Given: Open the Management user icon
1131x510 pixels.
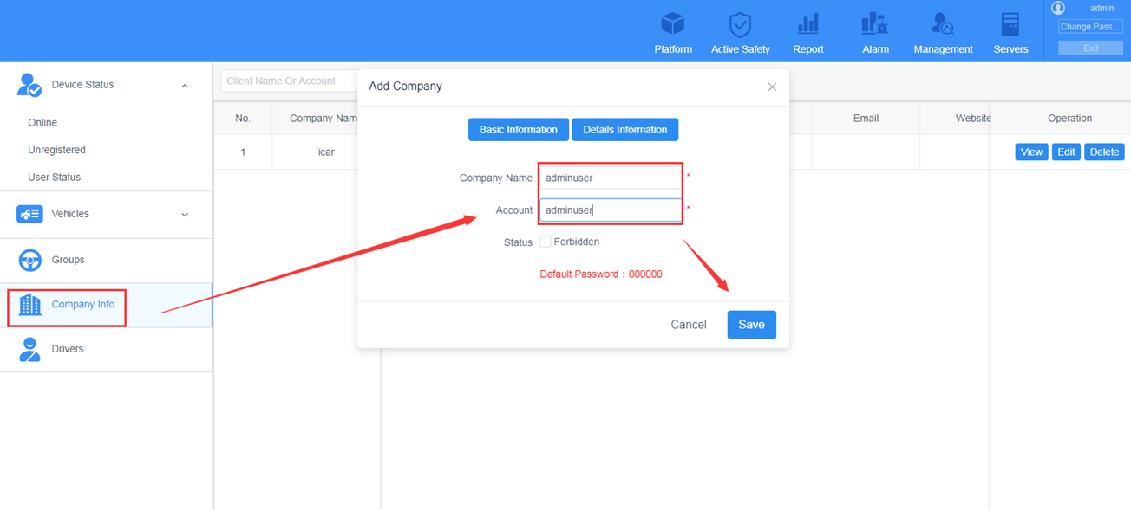Looking at the screenshot, I should (x=943, y=23).
